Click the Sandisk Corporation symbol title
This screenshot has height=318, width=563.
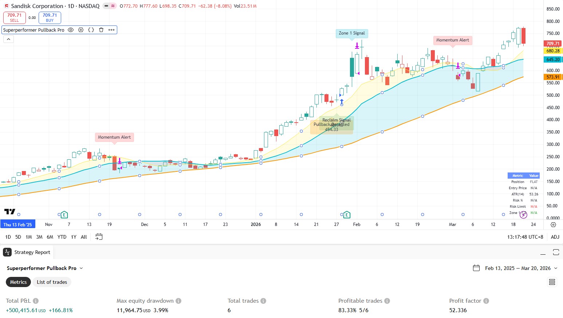(x=37, y=6)
